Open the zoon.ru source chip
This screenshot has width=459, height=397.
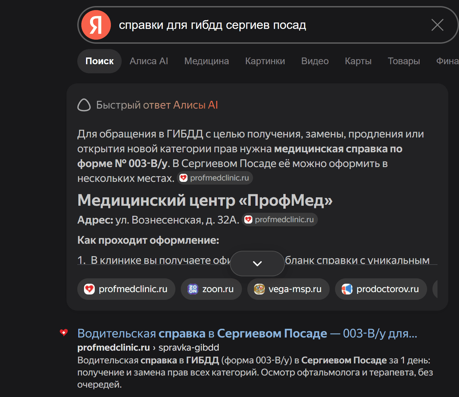211,289
